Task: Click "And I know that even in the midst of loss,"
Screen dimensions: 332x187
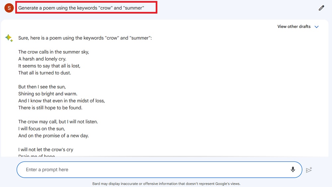Action: (x=62, y=101)
